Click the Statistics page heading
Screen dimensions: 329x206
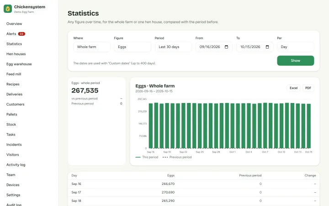coord(83,13)
